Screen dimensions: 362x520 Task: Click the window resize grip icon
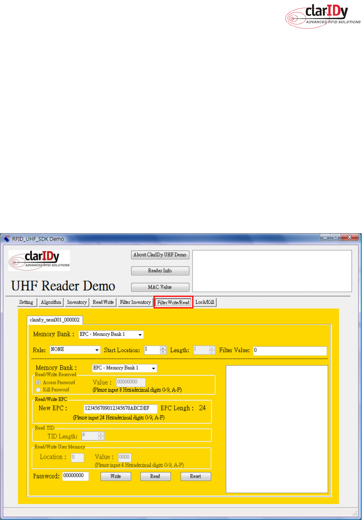pyautogui.click(x=355, y=513)
